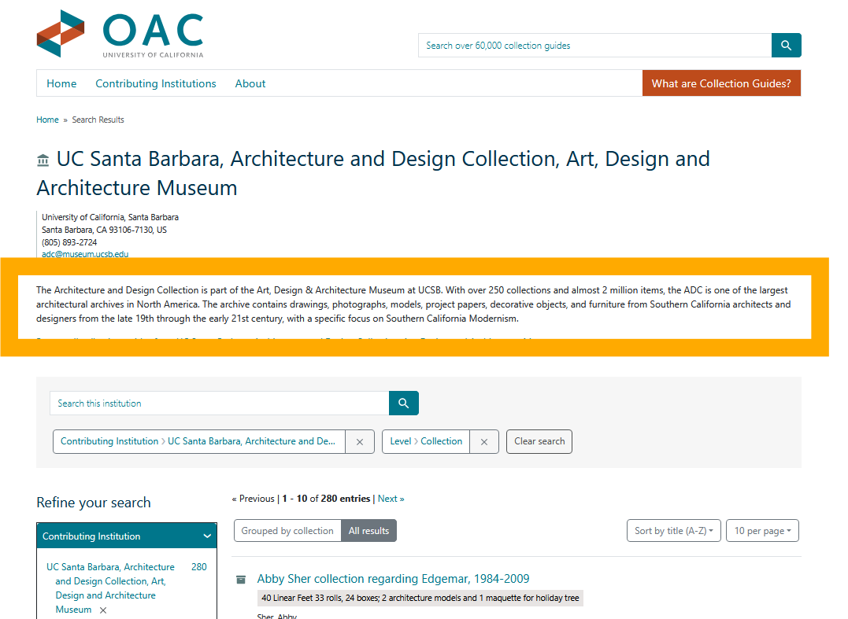The height and width of the screenshot is (619, 848).
Task: Focus the Search this institution field
Action: [x=220, y=403]
